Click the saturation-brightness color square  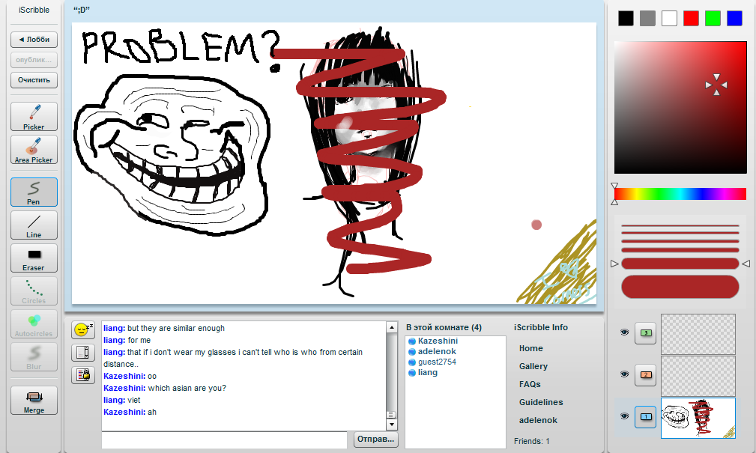pyautogui.click(x=680, y=108)
